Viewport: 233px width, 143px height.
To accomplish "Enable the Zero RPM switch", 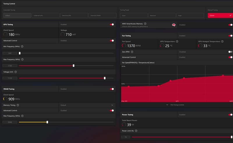I will tap(230, 52).
